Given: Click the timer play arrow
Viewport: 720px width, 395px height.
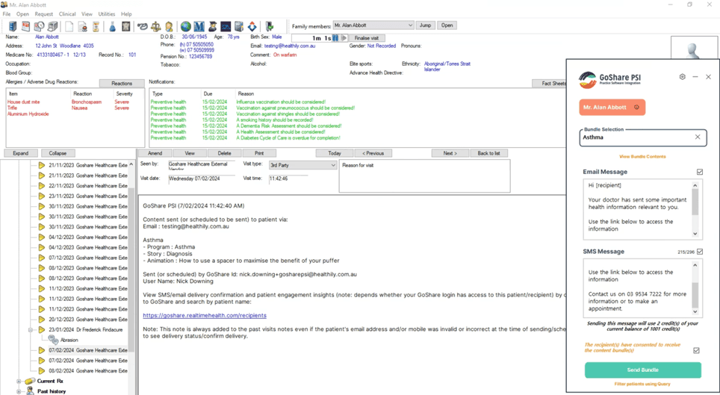Looking at the screenshot, I should 344,37.
